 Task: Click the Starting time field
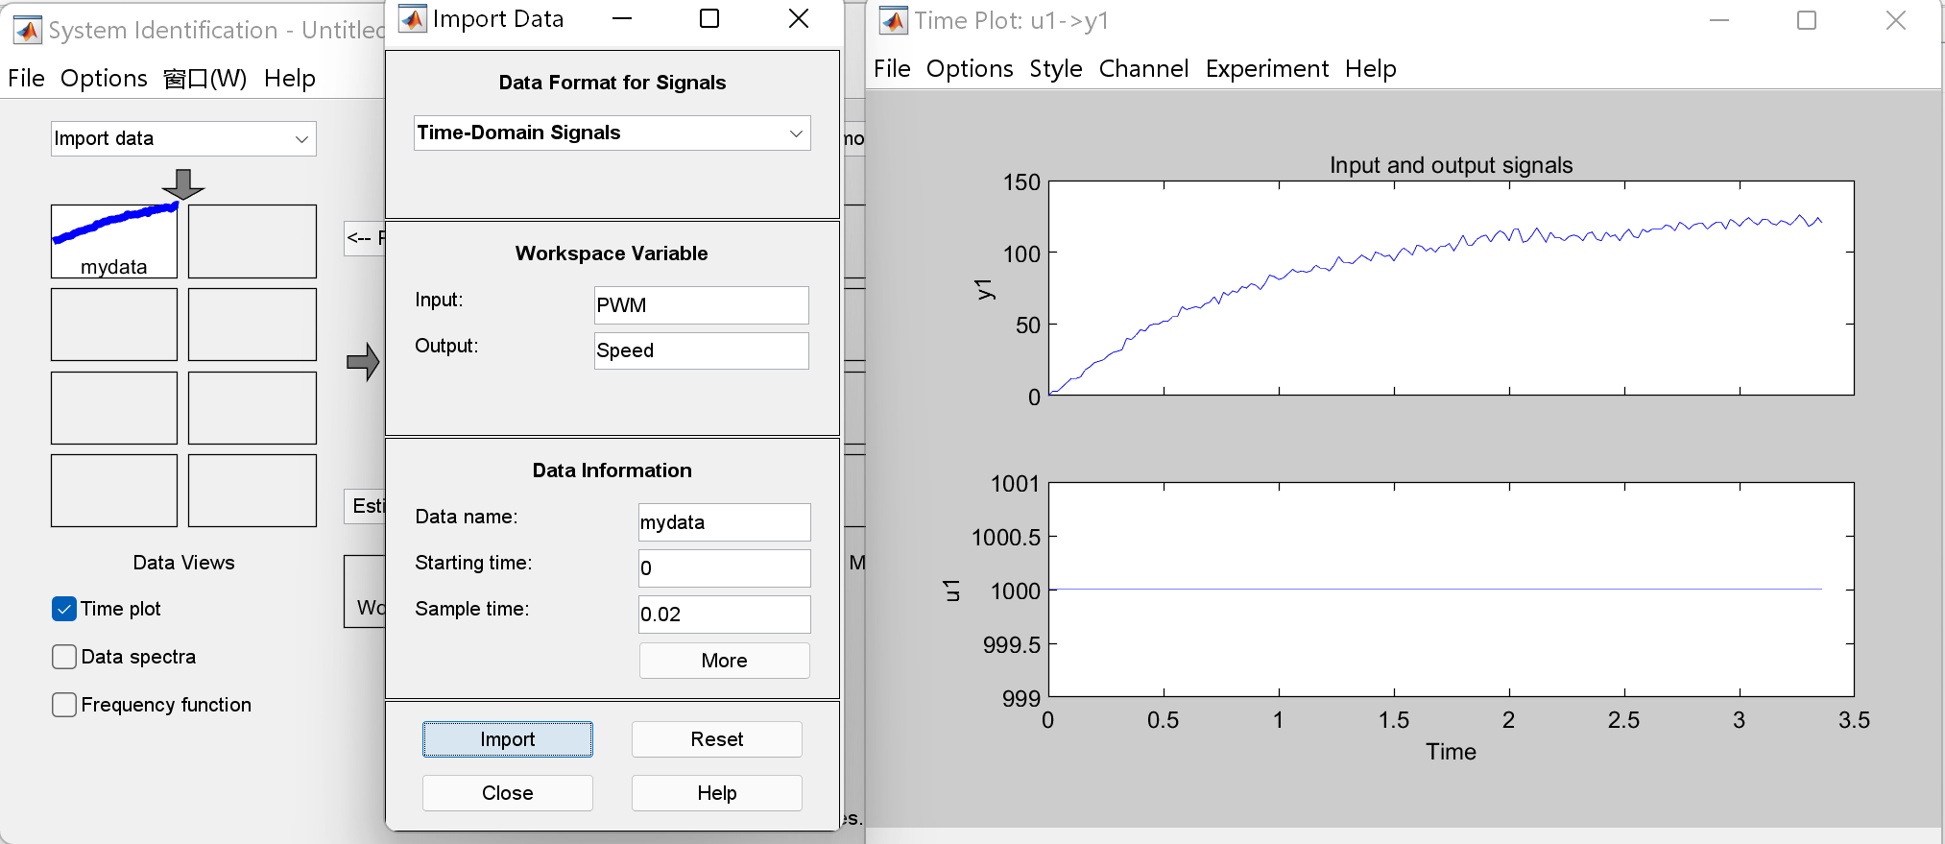(725, 568)
